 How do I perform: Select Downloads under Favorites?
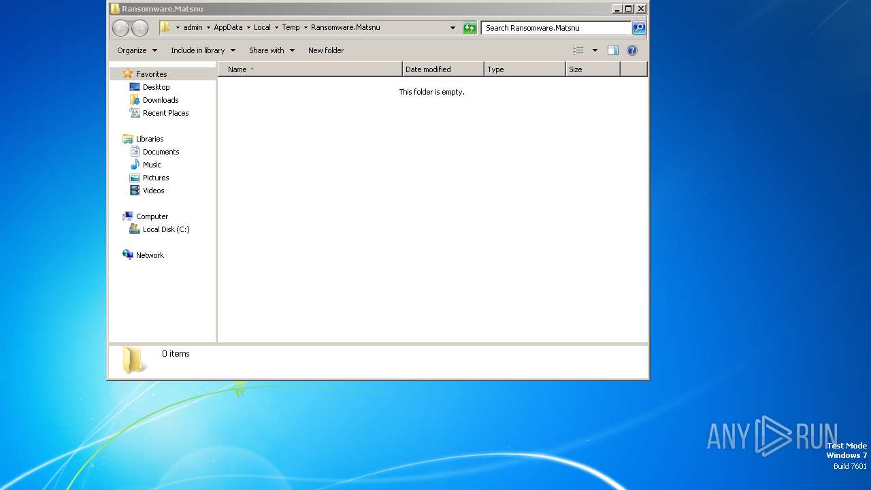click(161, 100)
